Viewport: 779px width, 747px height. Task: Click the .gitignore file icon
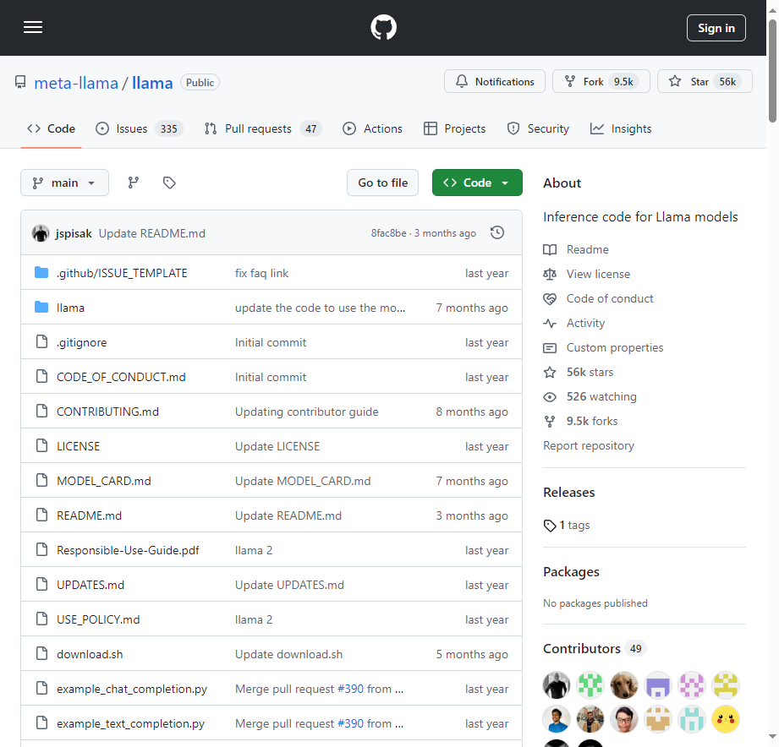41,342
